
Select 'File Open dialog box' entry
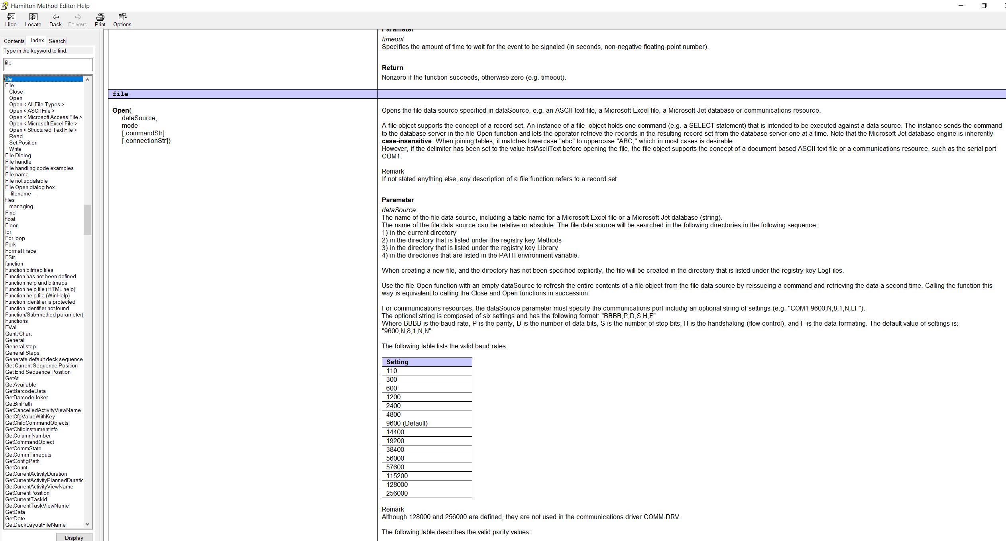tap(30, 187)
